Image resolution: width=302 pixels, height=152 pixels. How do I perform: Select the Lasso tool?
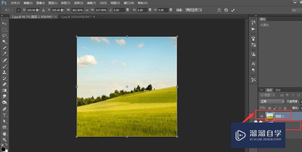tap(4, 36)
